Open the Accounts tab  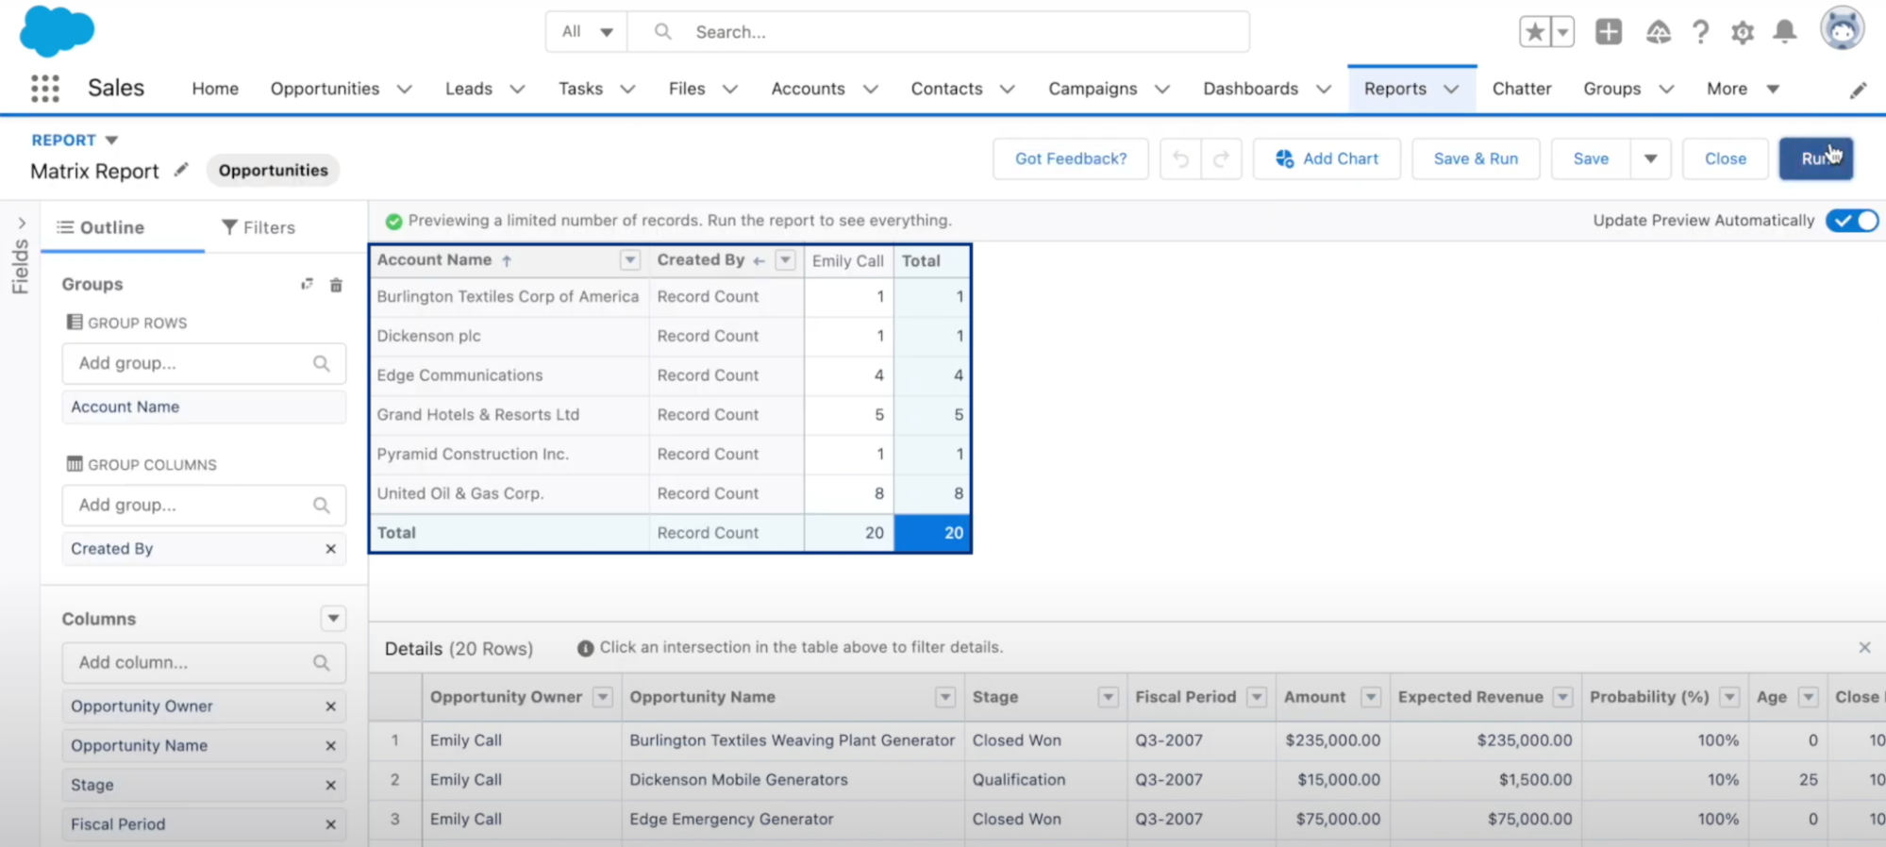(x=808, y=90)
